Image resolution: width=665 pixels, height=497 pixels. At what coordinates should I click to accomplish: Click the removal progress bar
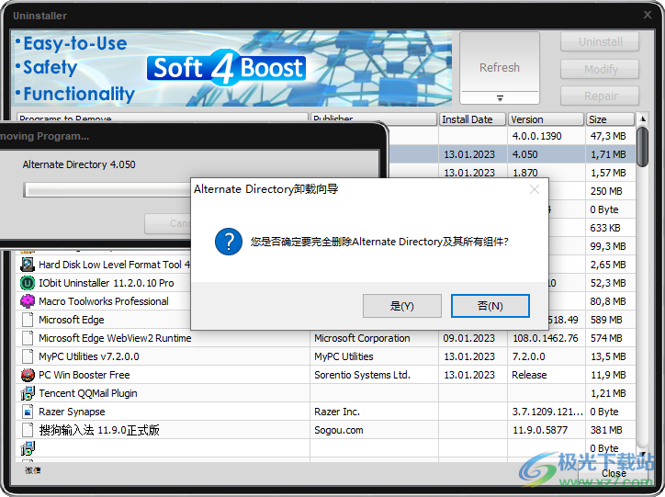(107, 189)
